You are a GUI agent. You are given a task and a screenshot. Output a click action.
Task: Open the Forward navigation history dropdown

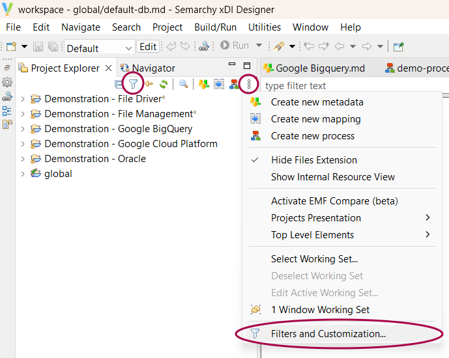coord(381,46)
